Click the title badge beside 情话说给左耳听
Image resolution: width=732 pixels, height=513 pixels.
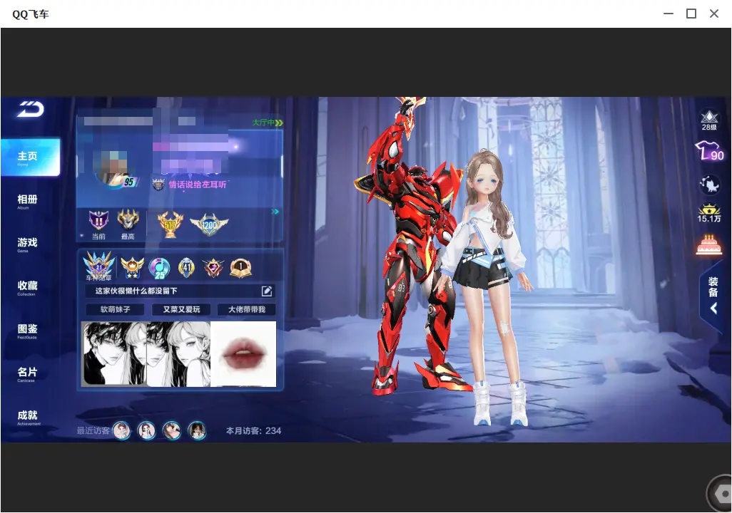click(x=158, y=185)
